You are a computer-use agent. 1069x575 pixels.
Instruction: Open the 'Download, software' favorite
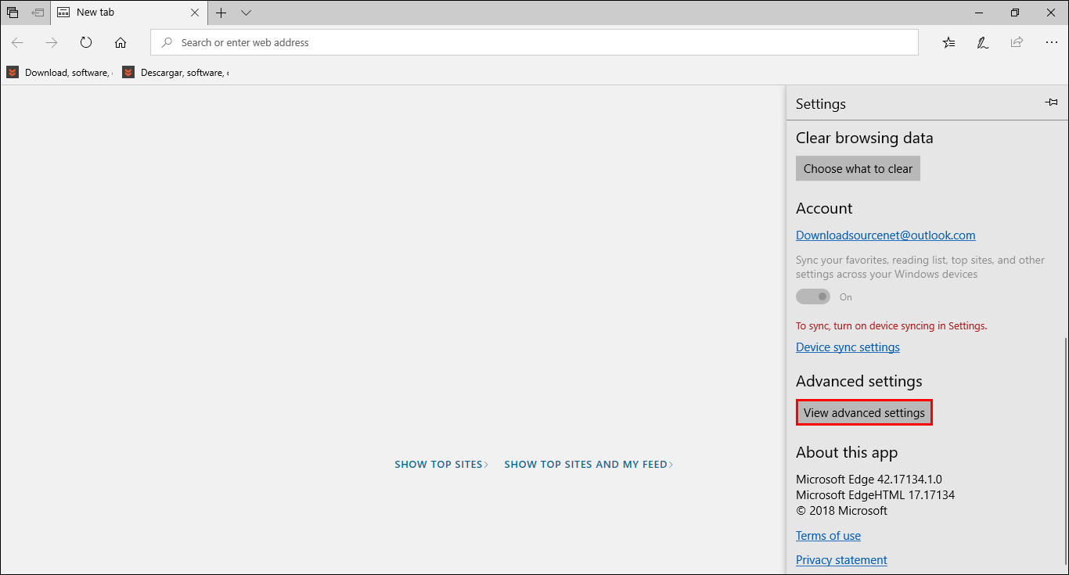click(x=59, y=72)
